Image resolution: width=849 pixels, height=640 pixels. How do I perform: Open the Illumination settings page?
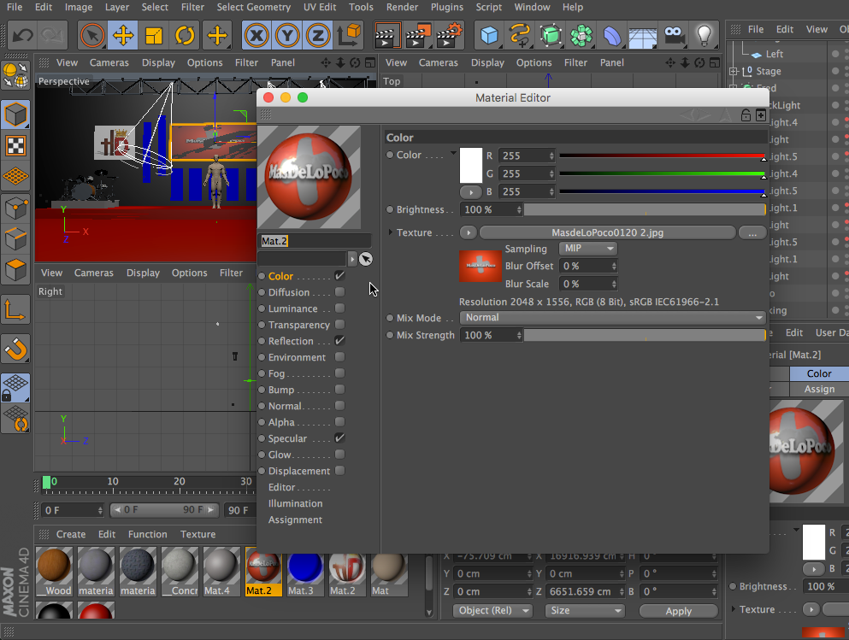point(295,503)
